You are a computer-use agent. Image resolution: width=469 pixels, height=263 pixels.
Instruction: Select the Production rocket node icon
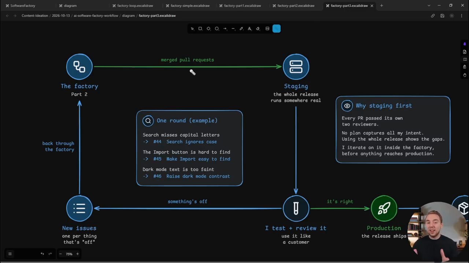(x=384, y=209)
